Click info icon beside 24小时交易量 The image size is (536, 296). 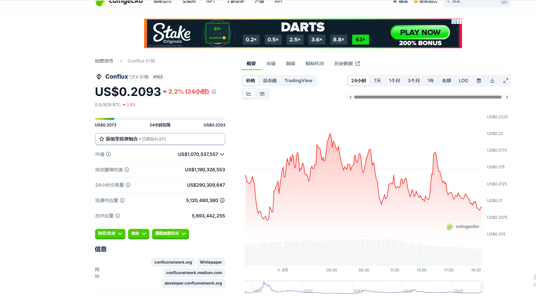[128, 185]
